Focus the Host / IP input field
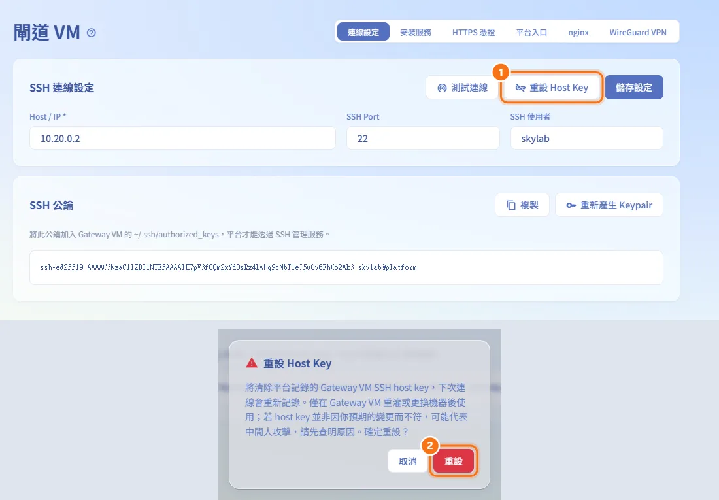Screen dimensions: 719x500 (x=182, y=138)
